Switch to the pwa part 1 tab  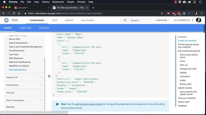32,8
